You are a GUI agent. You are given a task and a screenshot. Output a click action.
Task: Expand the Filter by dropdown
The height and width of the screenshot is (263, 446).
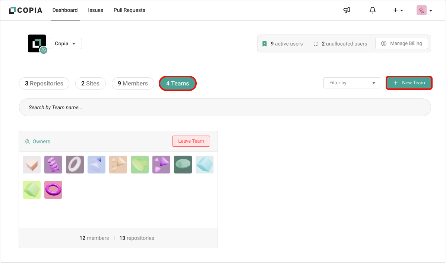[352, 83]
